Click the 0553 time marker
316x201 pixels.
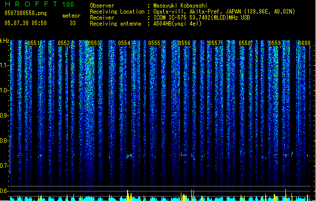[x=94, y=43]
